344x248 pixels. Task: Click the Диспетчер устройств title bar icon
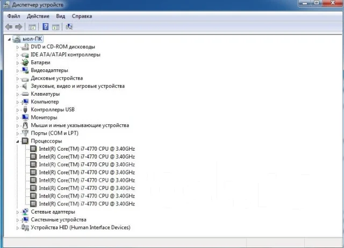pos(7,5)
